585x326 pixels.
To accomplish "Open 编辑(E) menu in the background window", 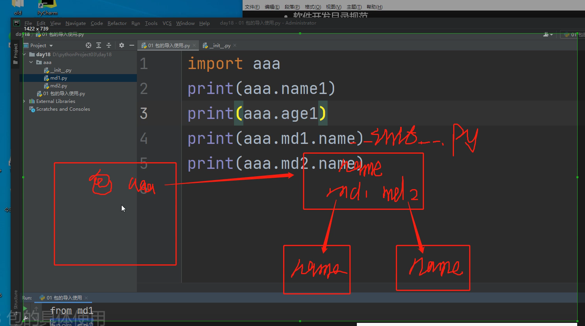I will point(272,7).
